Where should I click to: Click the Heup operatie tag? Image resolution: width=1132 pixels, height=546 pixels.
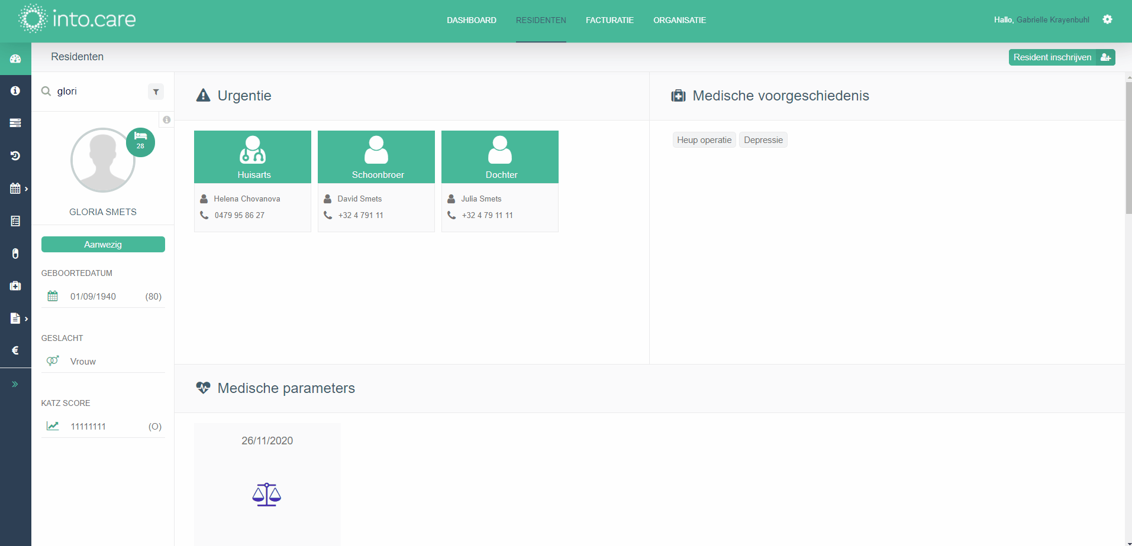[704, 140]
